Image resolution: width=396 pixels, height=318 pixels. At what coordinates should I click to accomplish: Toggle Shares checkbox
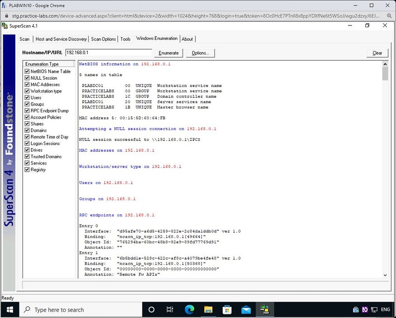(27, 124)
